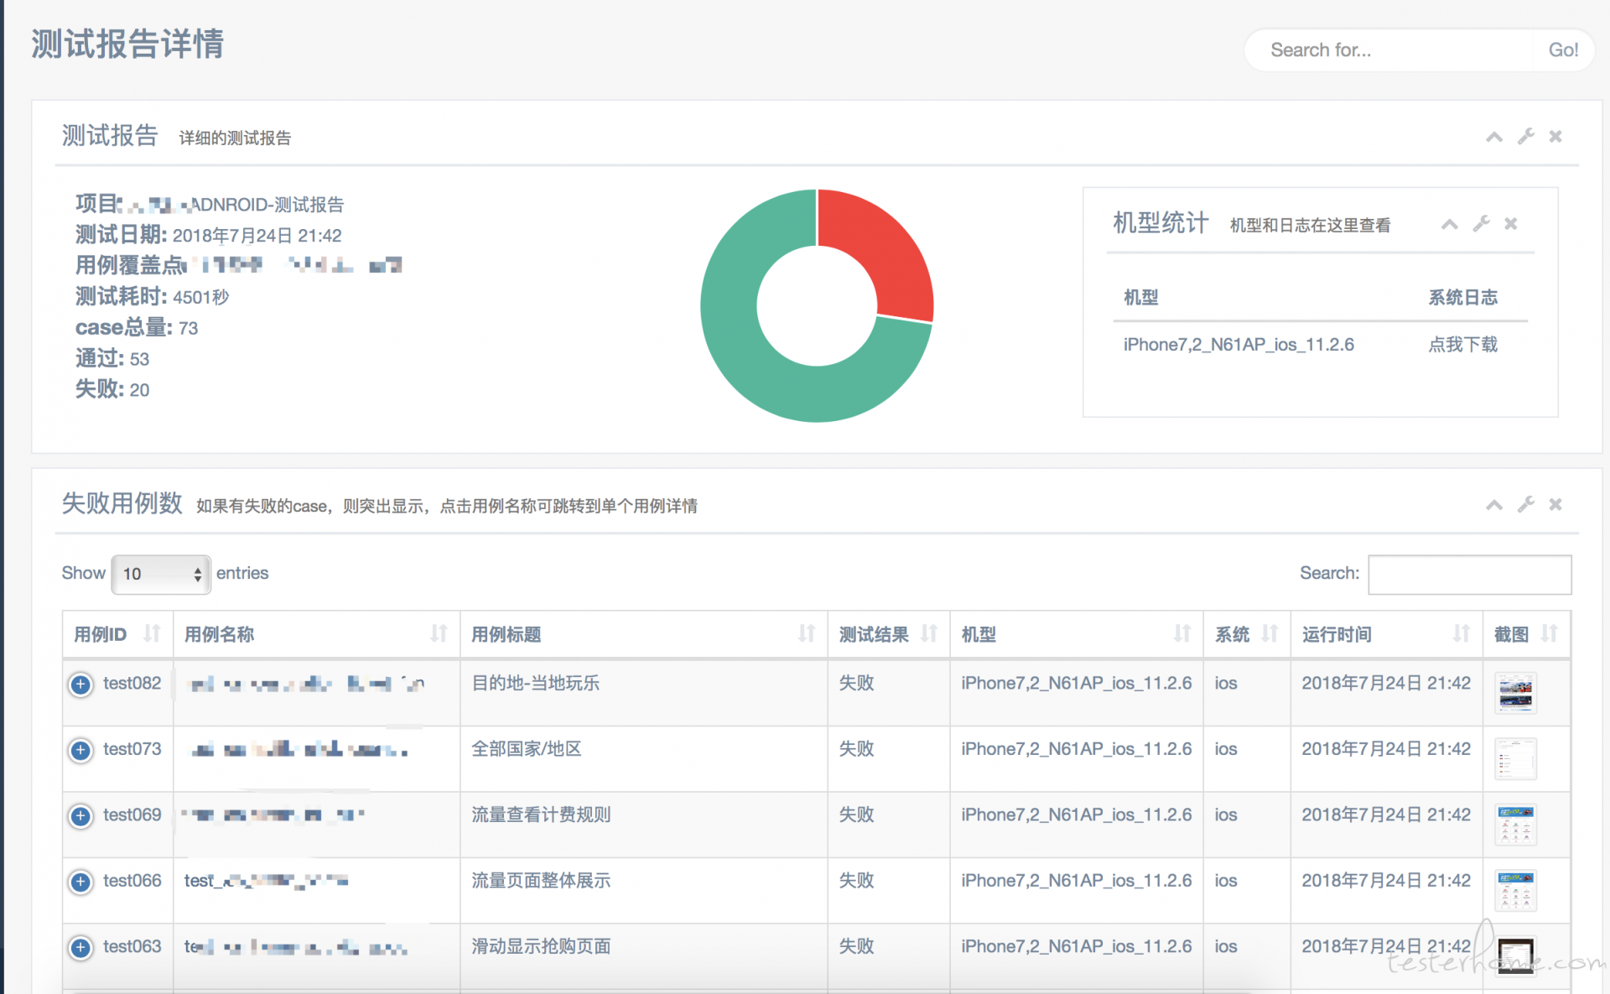Select 失败 result cell in test082 row
This screenshot has width=1610, height=994.
856,683
